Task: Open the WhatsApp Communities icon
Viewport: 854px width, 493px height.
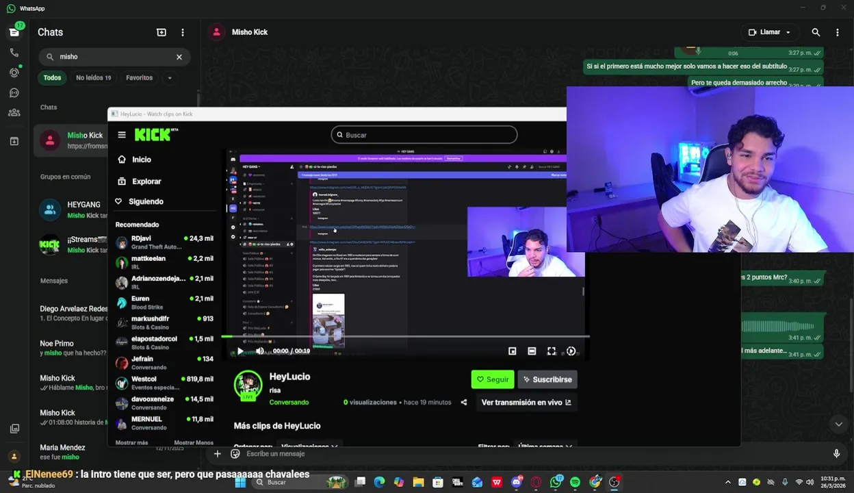Action: coord(14,112)
